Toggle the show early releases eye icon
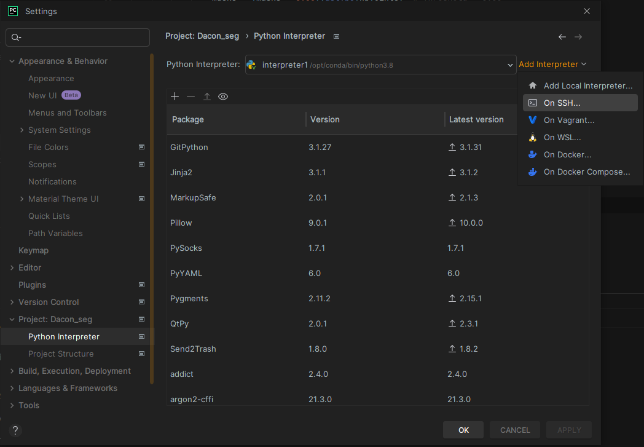Viewport: 644px width, 447px height. [223, 97]
